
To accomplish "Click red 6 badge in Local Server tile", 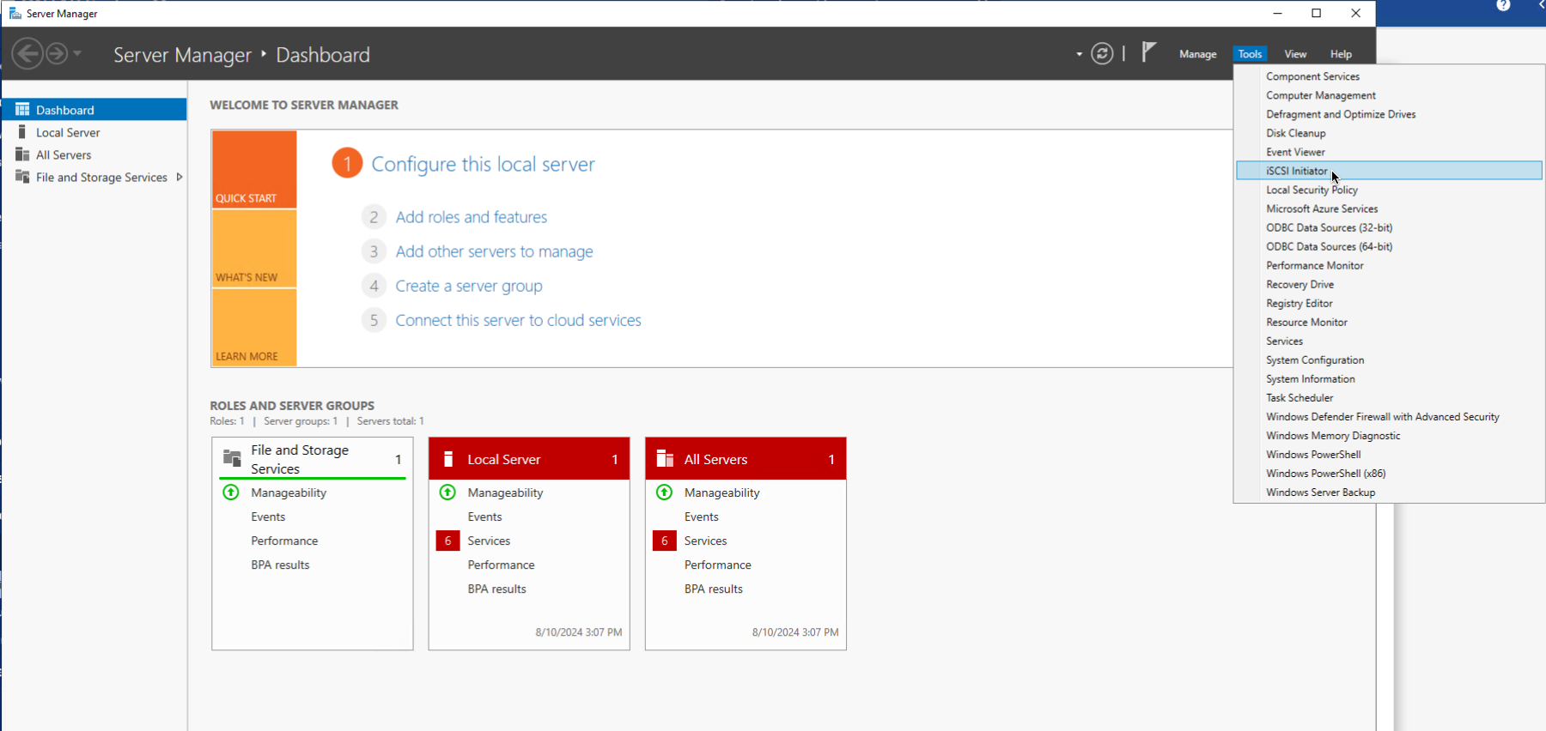I will (x=447, y=541).
